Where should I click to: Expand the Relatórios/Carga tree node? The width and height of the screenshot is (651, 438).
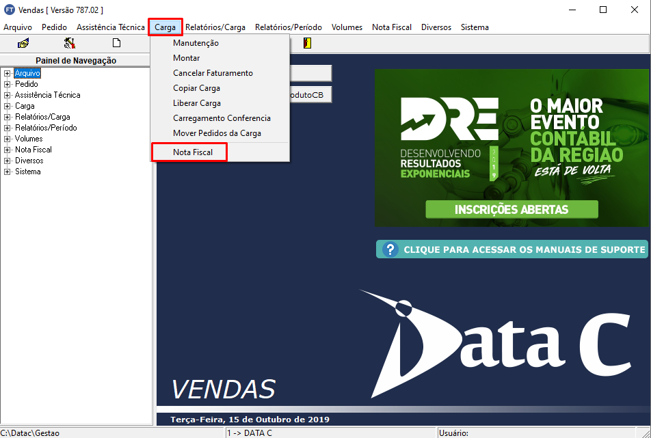coord(7,117)
